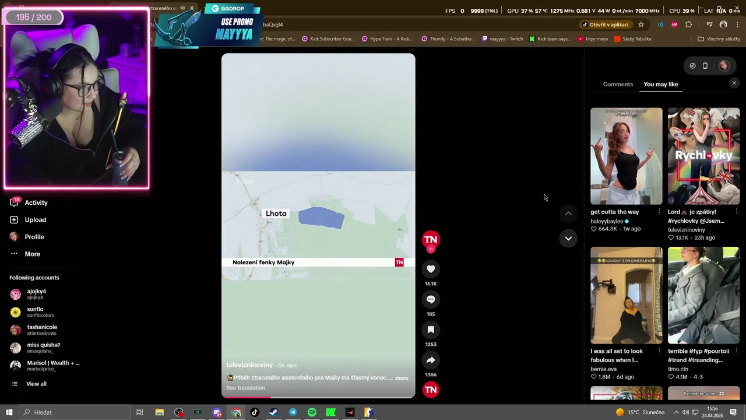The width and height of the screenshot is (746, 420).
Task: Close the You may like side panel
Action: [734, 83]
